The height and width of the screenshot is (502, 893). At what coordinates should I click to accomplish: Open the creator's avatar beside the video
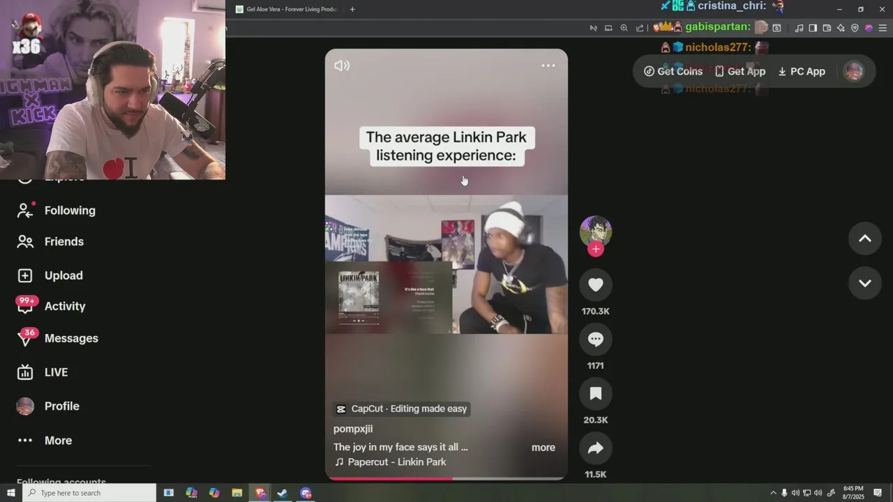click(x=596, y=231)
